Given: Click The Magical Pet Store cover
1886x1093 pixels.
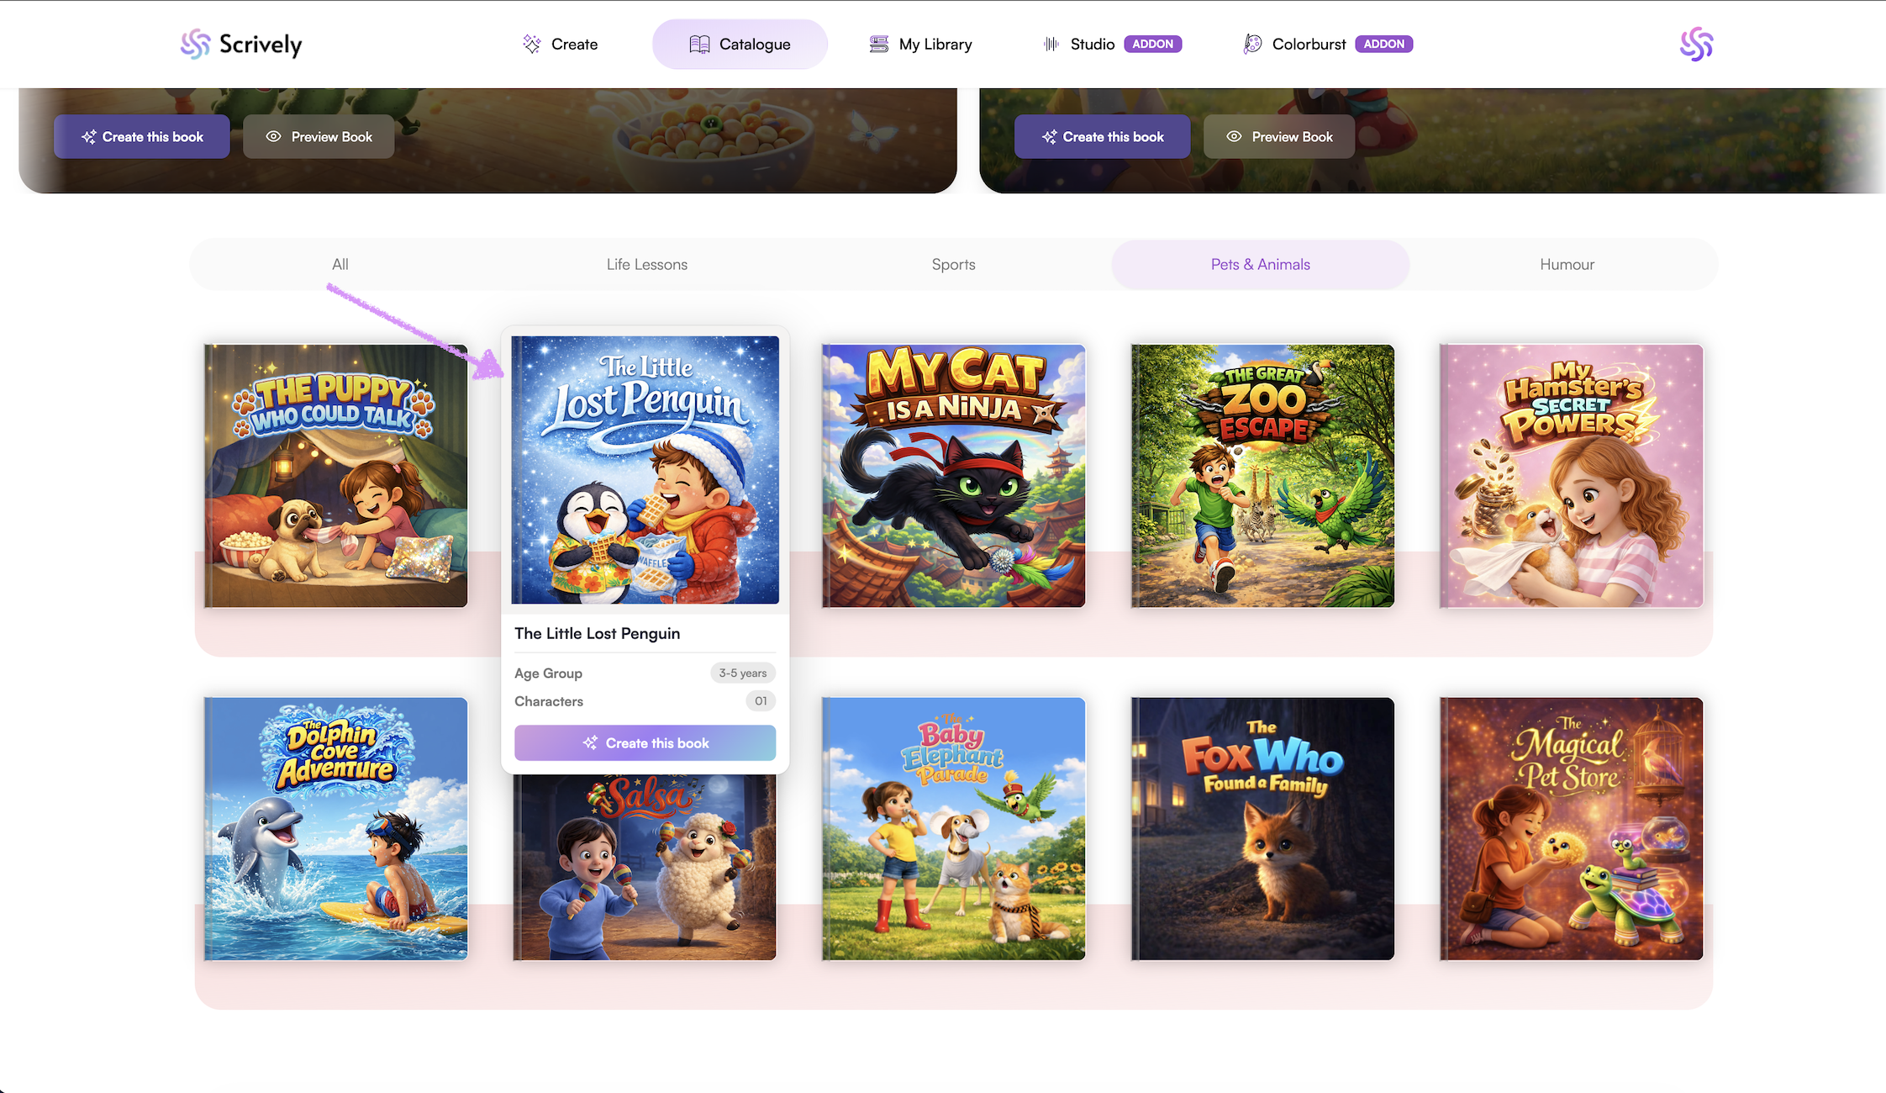Looking at the screenshot, I should 1571,829.
